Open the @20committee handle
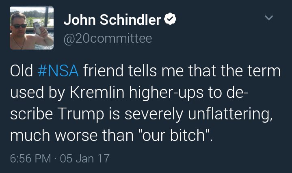 tap(108, 38)
